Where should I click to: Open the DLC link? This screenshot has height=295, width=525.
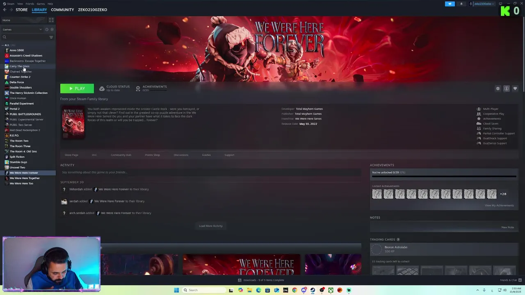point(94,155)
